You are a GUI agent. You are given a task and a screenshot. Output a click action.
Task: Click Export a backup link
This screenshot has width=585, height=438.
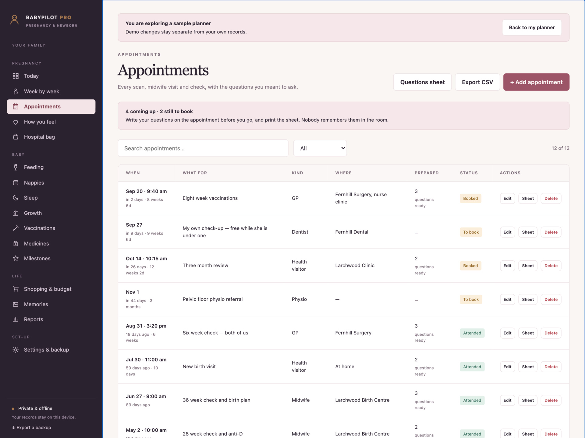tap(31, 428)
